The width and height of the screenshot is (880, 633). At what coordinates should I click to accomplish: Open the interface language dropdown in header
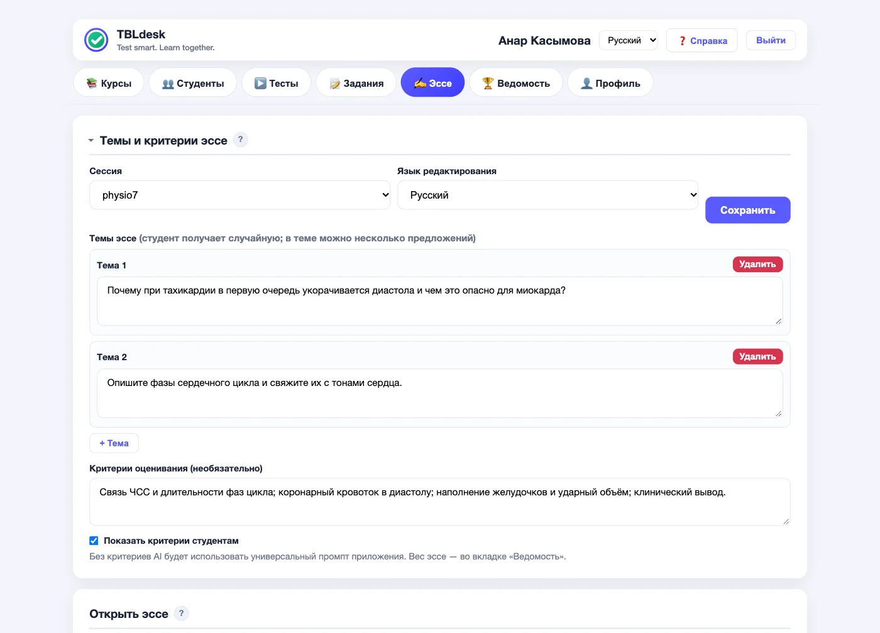tap(629, 40)
